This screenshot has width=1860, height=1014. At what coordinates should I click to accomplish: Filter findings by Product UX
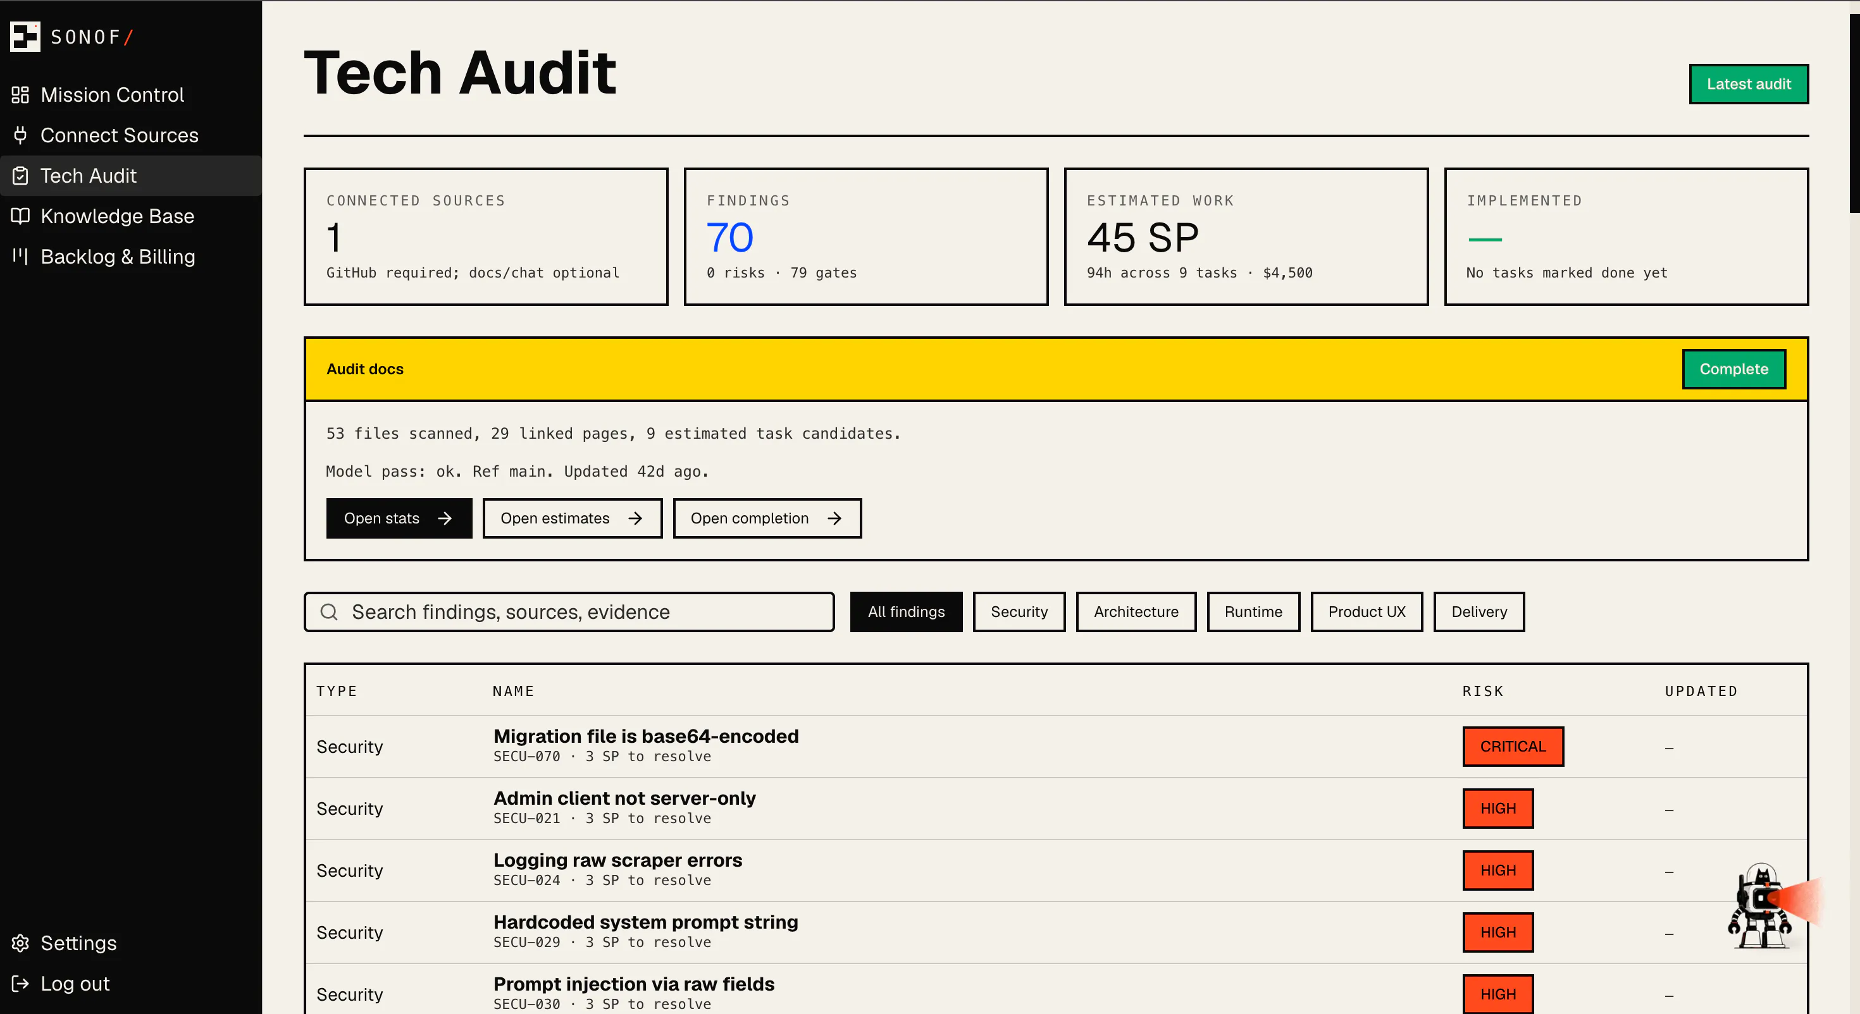(x=1366, y=612)
